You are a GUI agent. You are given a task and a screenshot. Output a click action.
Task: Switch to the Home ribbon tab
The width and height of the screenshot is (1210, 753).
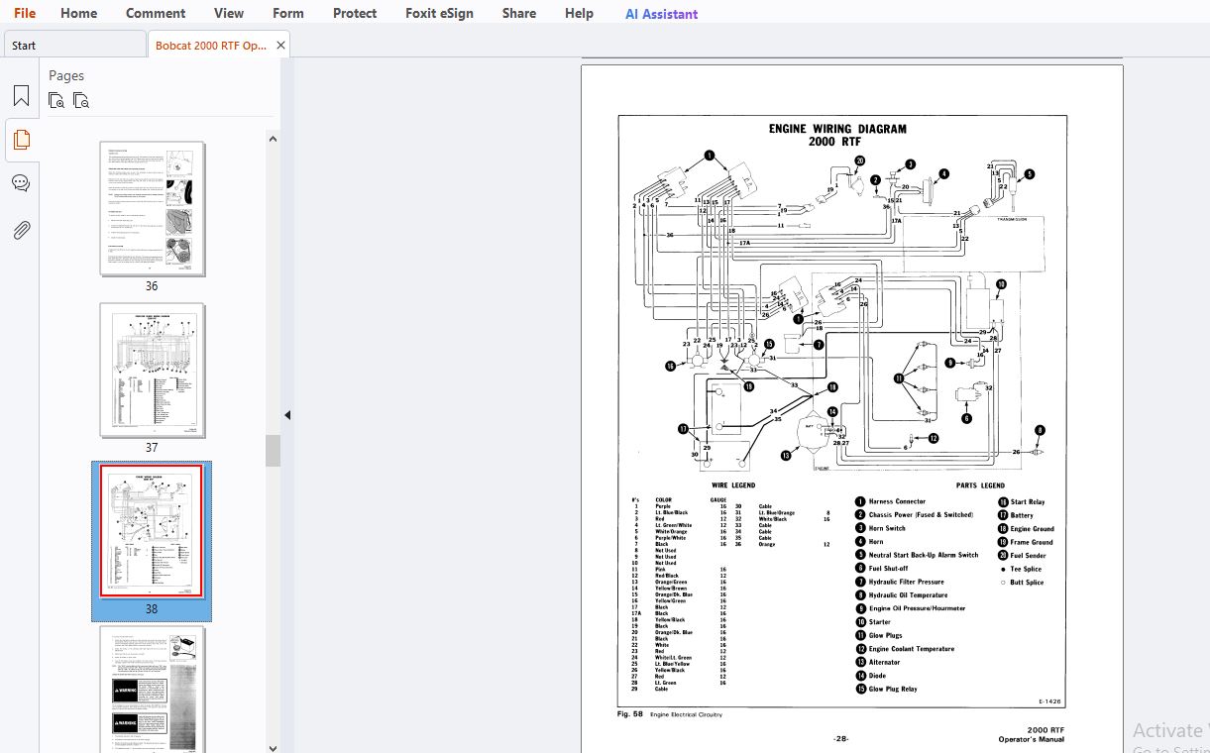tap(79, 13)
